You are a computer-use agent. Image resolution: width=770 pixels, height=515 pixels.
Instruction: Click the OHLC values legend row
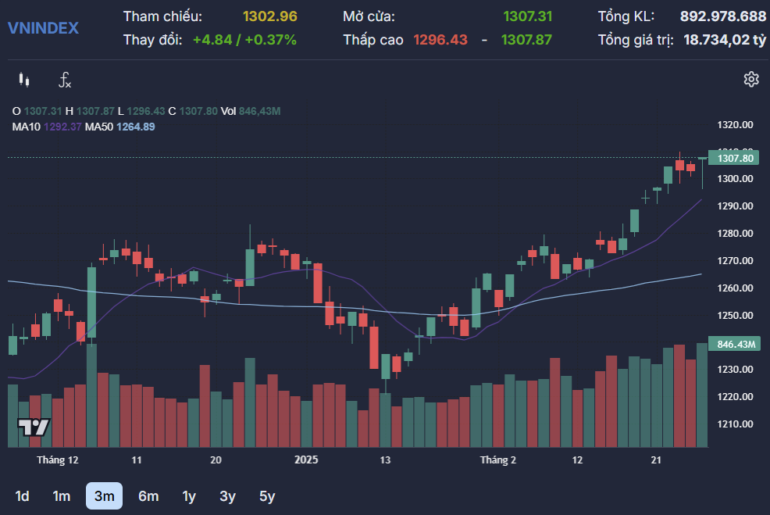click(145, 112)
